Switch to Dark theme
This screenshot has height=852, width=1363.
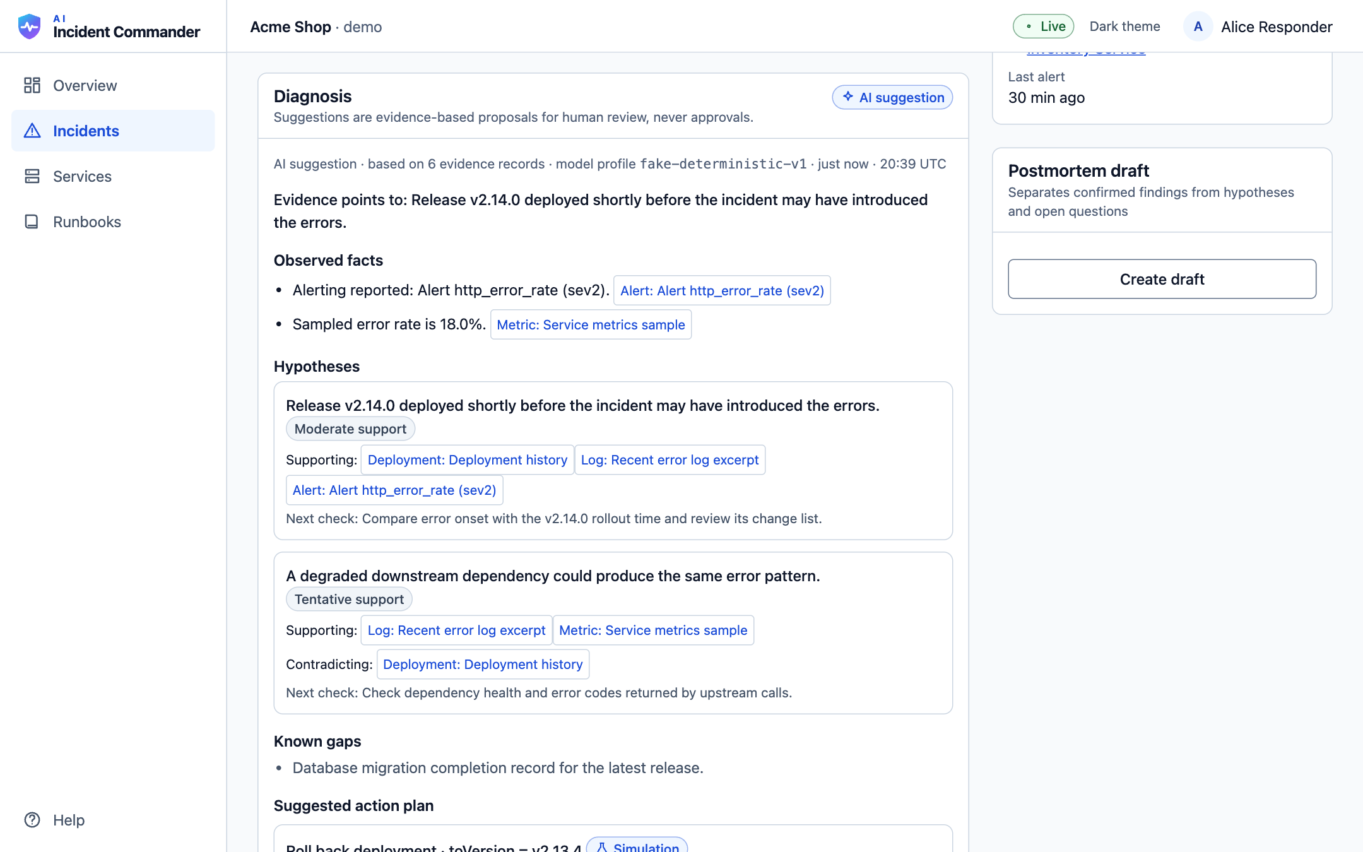pyautogui.click(x=1124, y=27)
